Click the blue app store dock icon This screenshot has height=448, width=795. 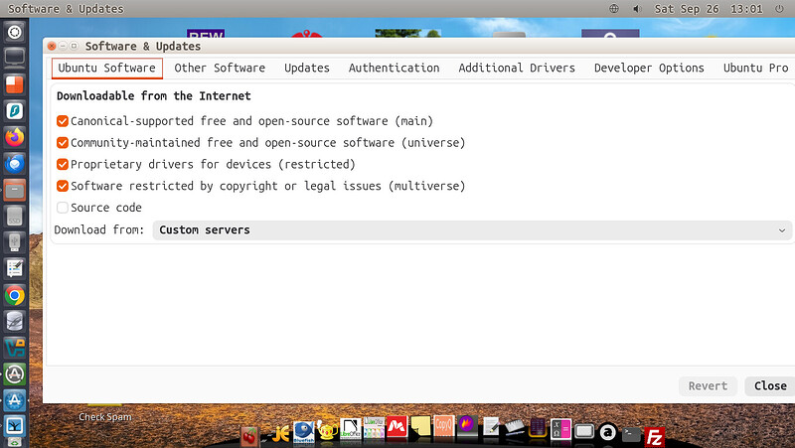pos(15,401)
